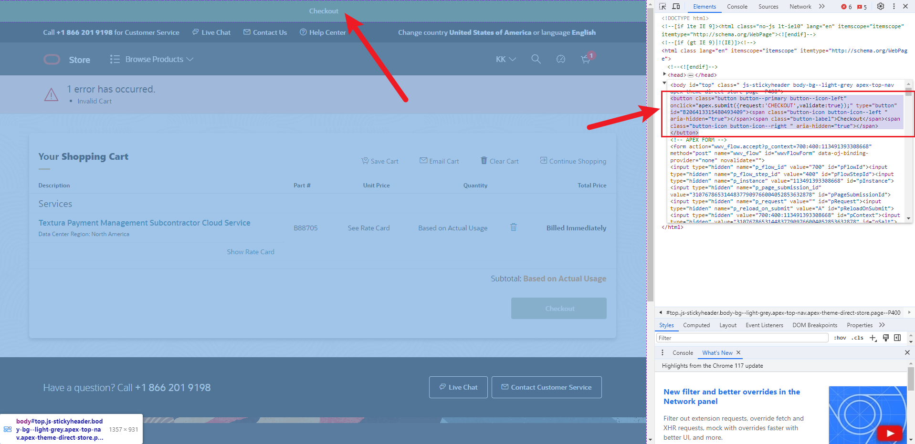Screen dimensions: 915x444
Task: Open DevTools settings gear
Action: (x=881, y=7)
